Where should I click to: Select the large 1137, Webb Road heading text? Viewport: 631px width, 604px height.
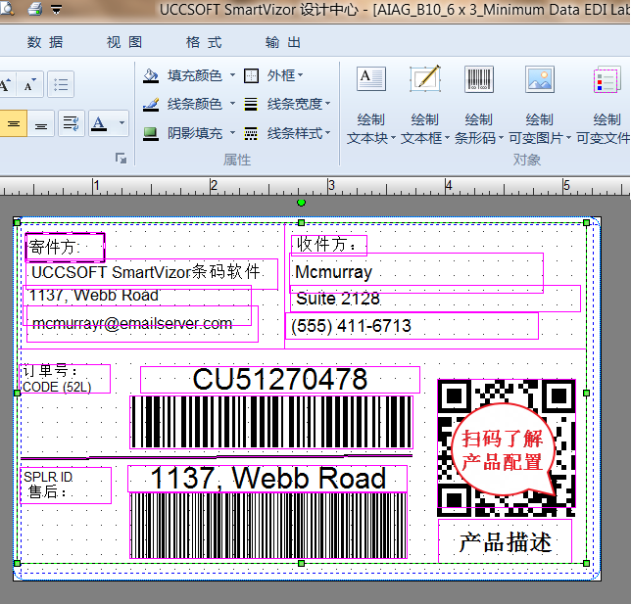coord(267,479)
